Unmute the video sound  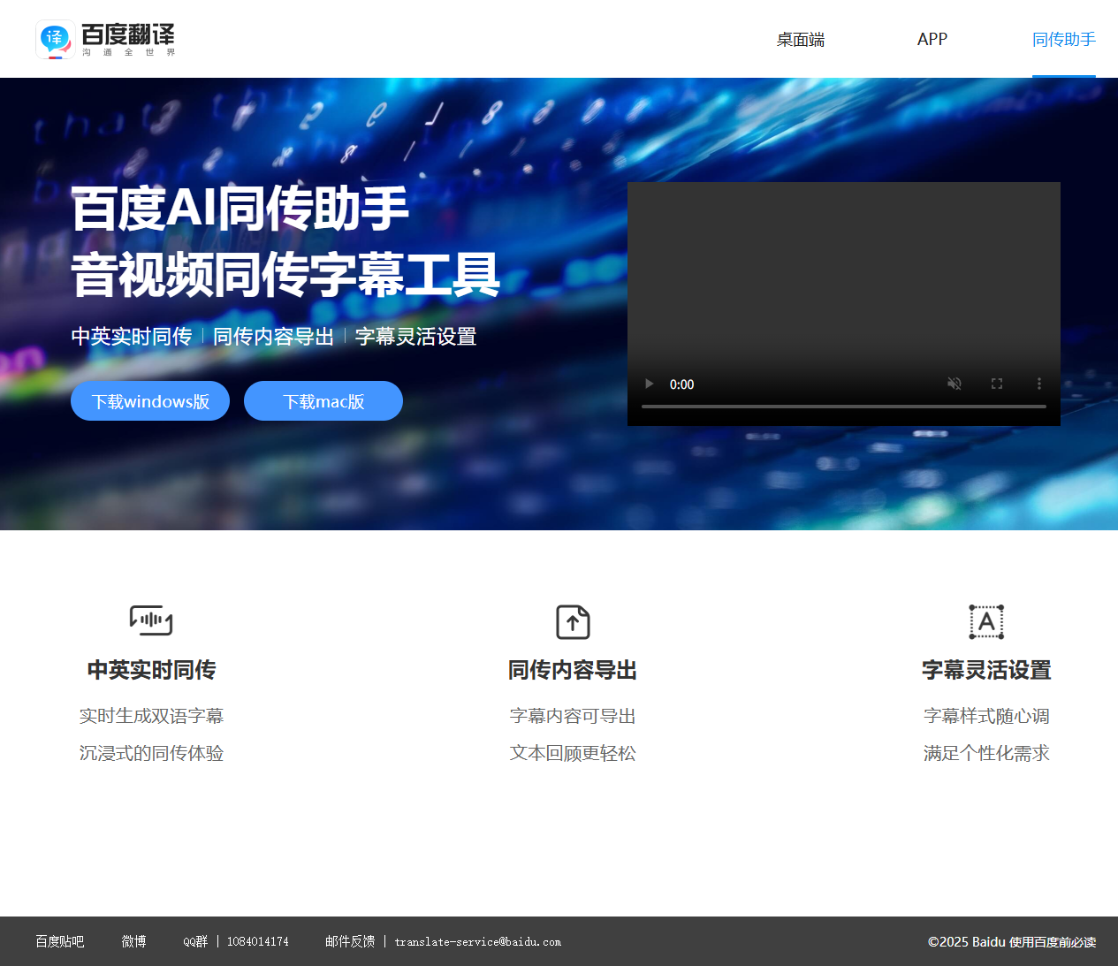(954, 384)
